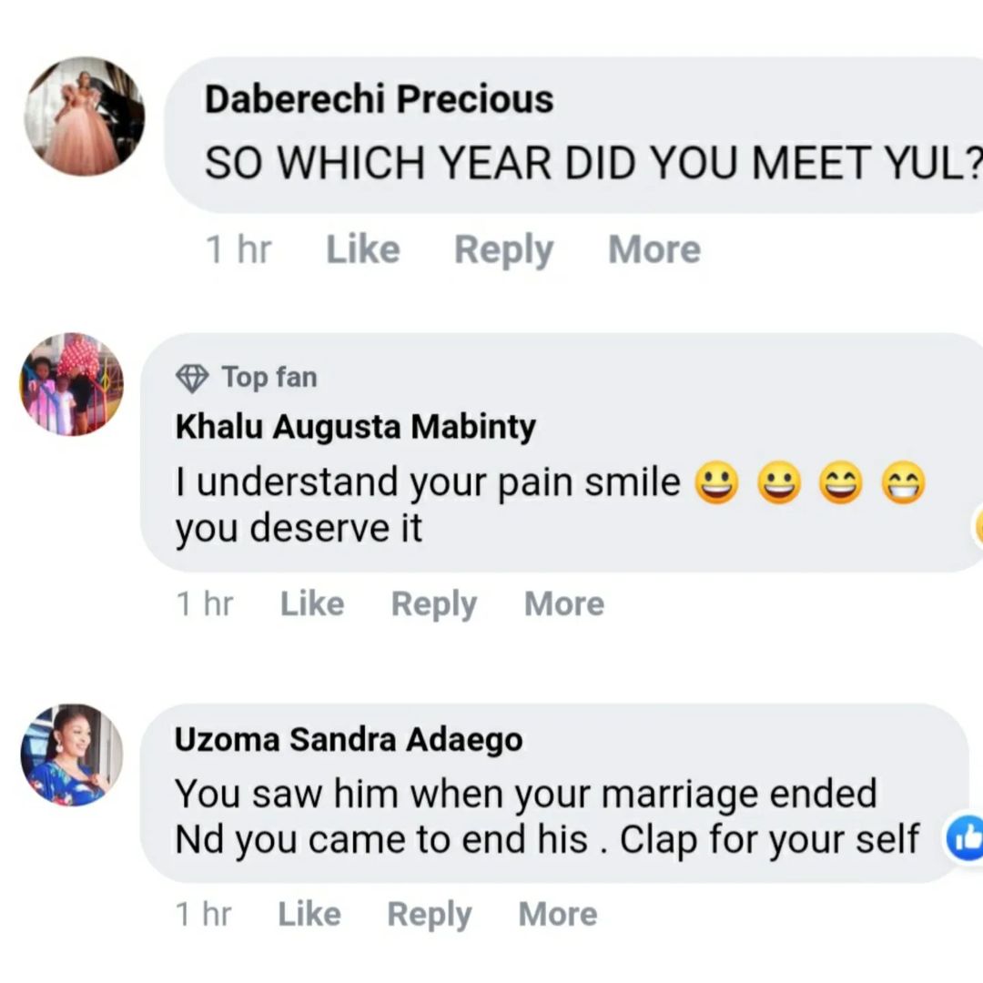Click the Top fan label text
This screenshot has width=983, height=983.
point(269,377)
